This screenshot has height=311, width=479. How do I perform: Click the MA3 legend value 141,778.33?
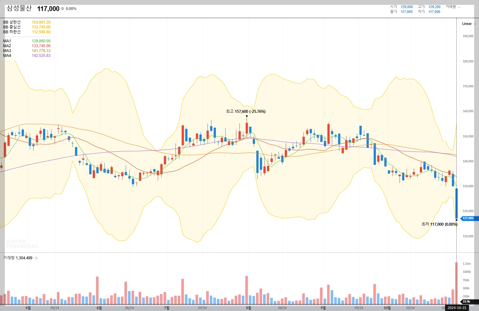pyautogui.click(x=41, y=51)
